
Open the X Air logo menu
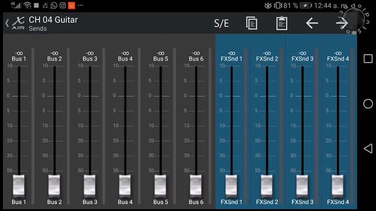click(x=18, y=23)
